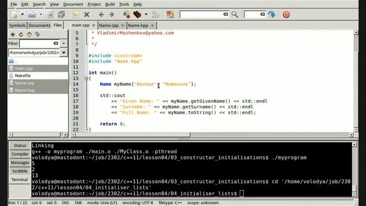Open the Build menu
Image resolution: width=366 pixels, height=206 pixels.
[110, 4]
